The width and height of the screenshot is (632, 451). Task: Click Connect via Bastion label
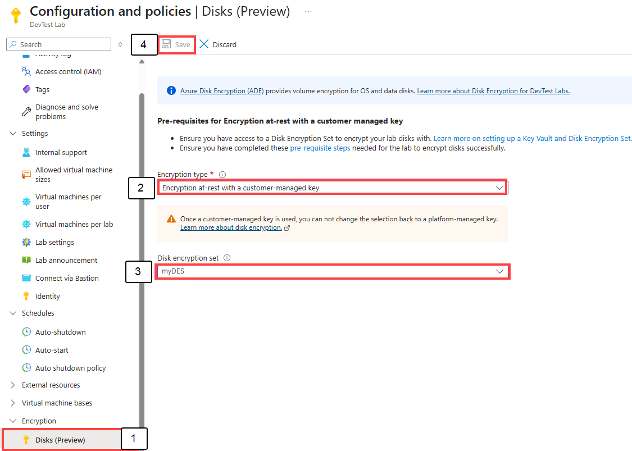(x=67, y=278)
